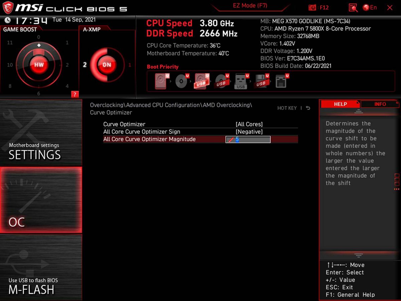This screenshot has height=301, width=401.
Task: Click the date Tue 14 Sep, 2021
Action: (x=74, y=20)
